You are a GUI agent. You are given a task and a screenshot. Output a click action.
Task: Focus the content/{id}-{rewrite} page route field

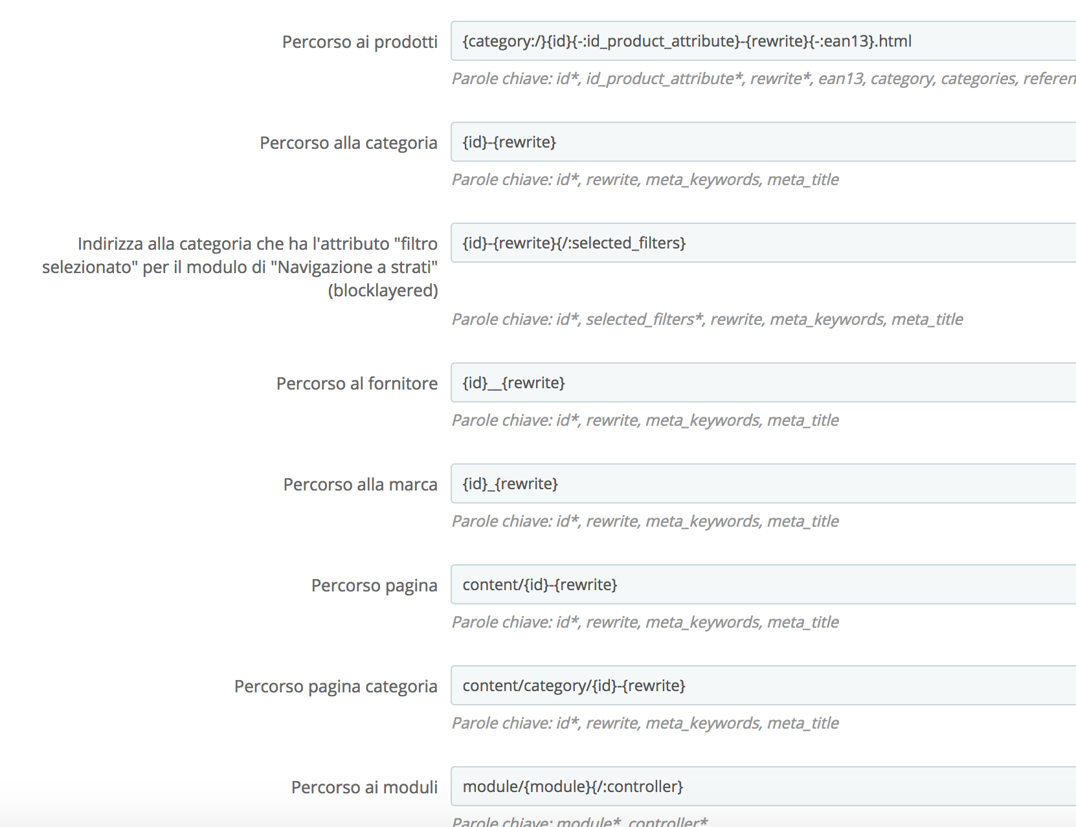pos(763,585)
